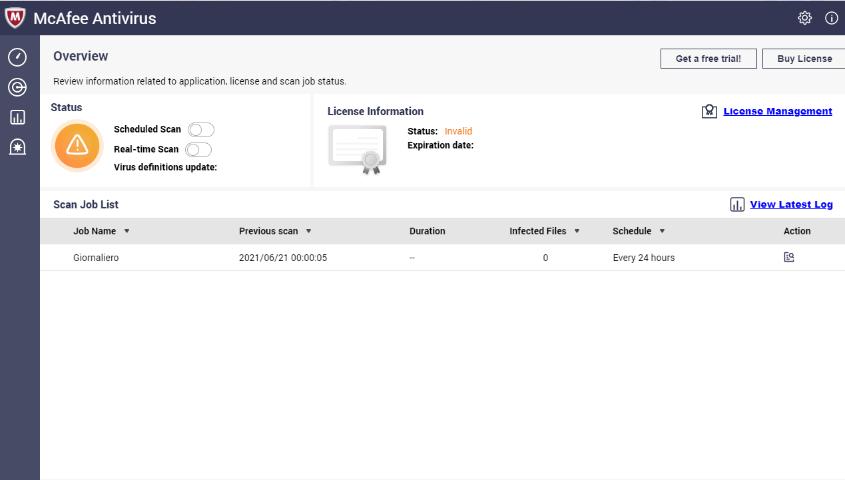Click the Schedule column sort arrow
This screenshot has width=845, height=480.
point(662,232)
